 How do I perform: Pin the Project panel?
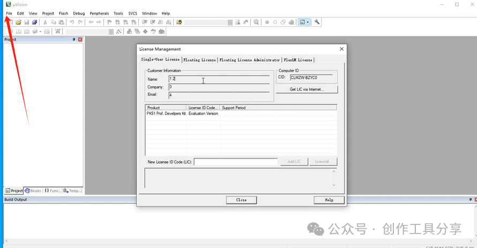pos(74,40)
